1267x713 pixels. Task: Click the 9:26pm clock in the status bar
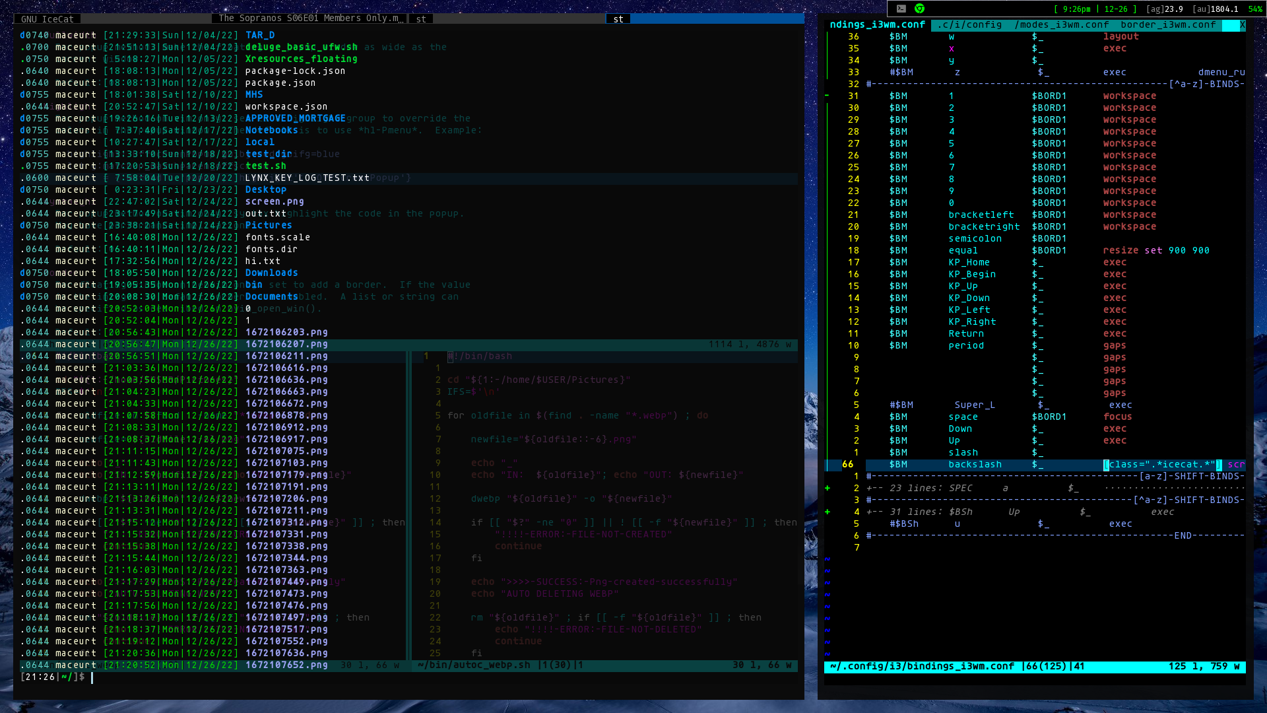[x=1076, y=9]
